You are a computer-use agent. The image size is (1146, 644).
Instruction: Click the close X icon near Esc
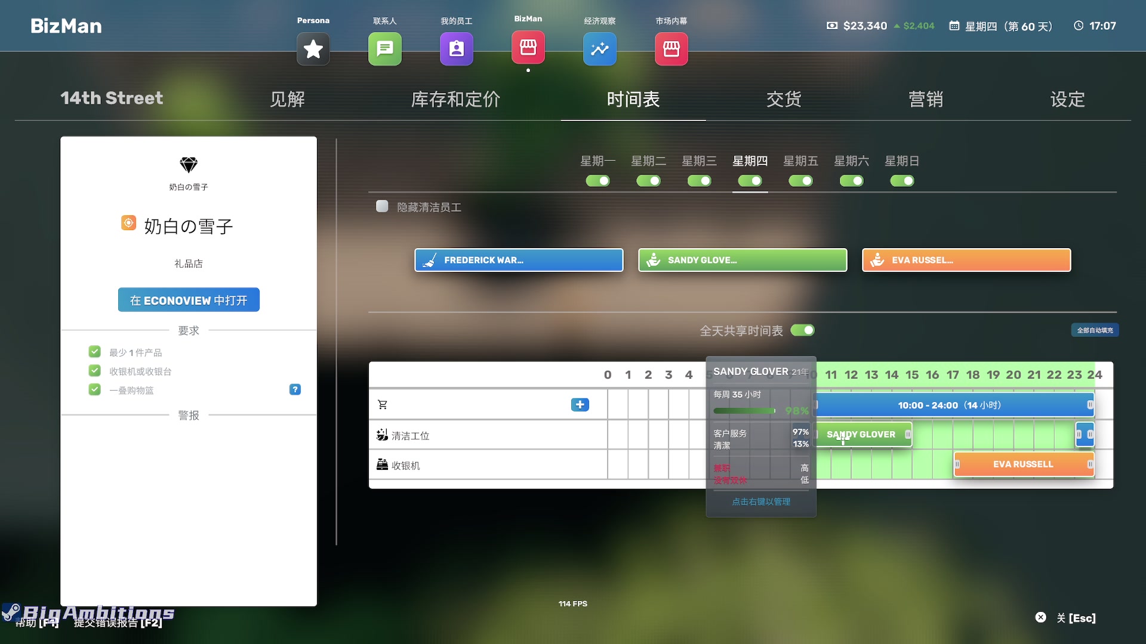coord(1040,618)
